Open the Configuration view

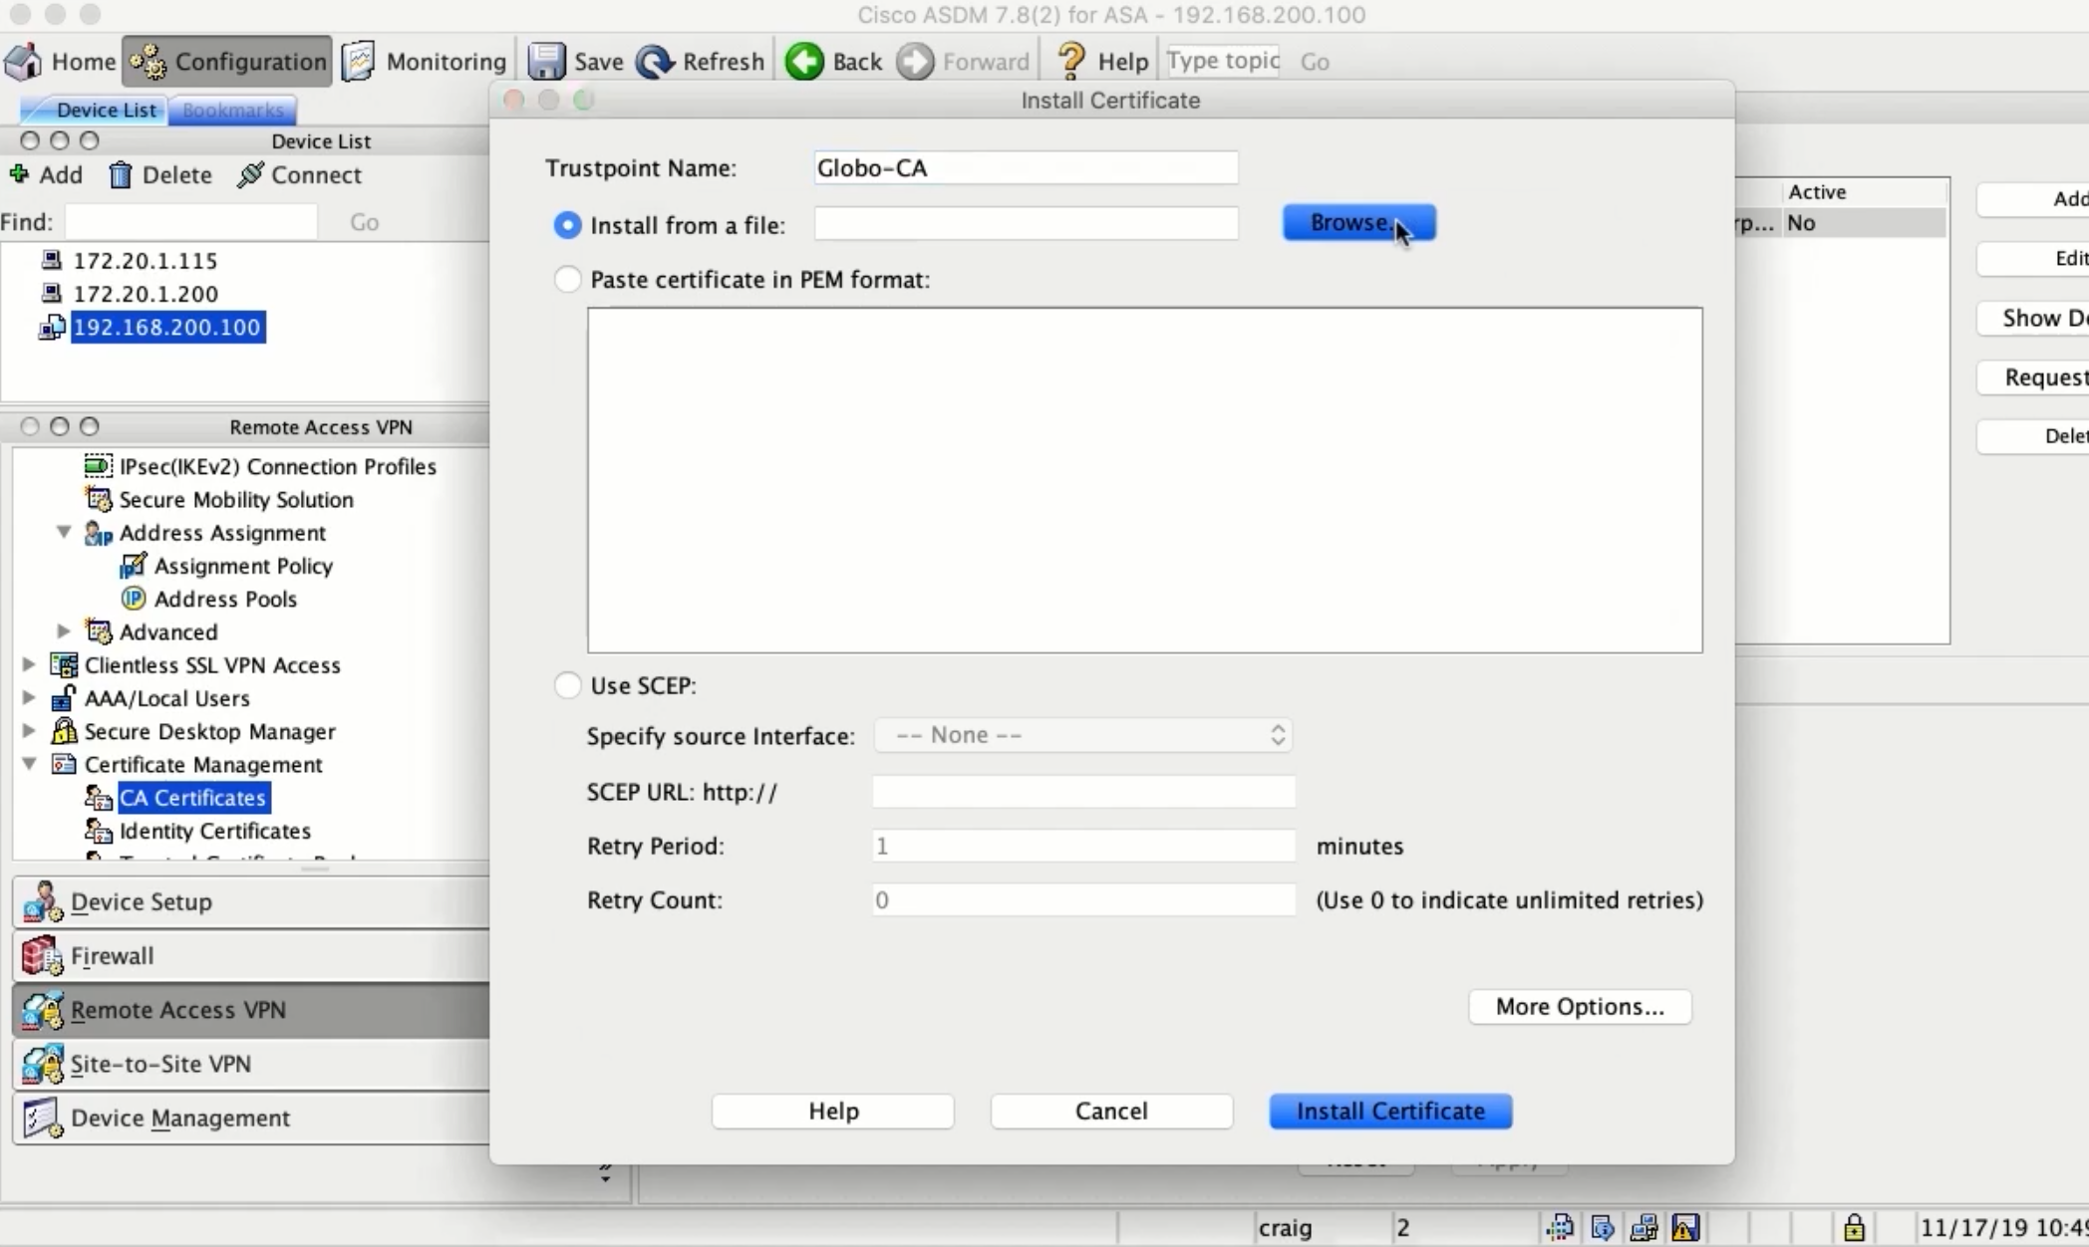(227, 62)
